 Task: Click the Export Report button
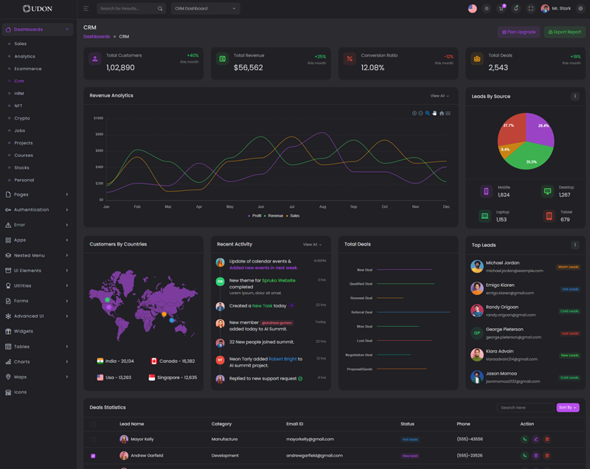click(565, 32)
